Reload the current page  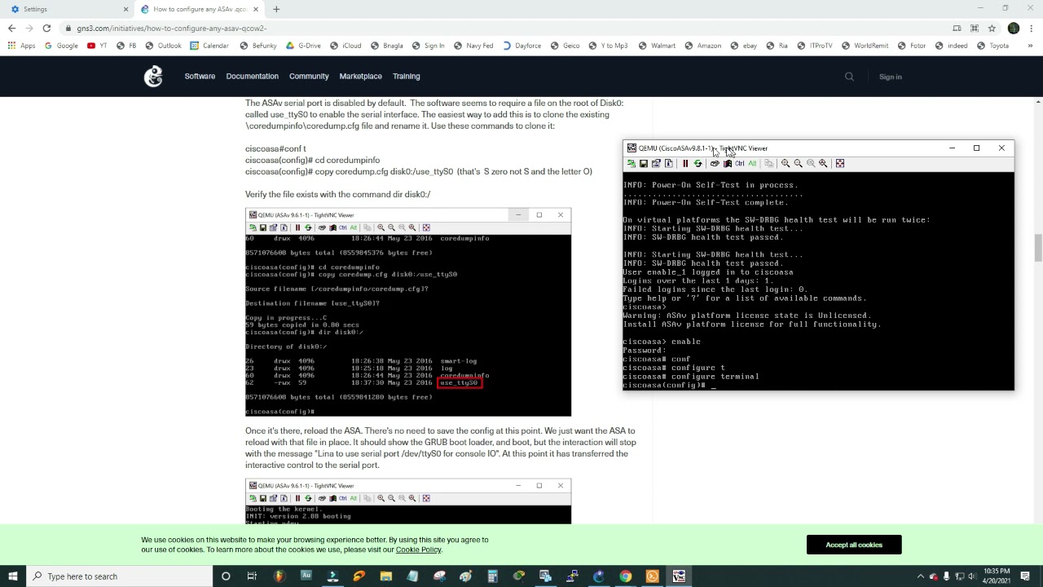tap(46, 29)
